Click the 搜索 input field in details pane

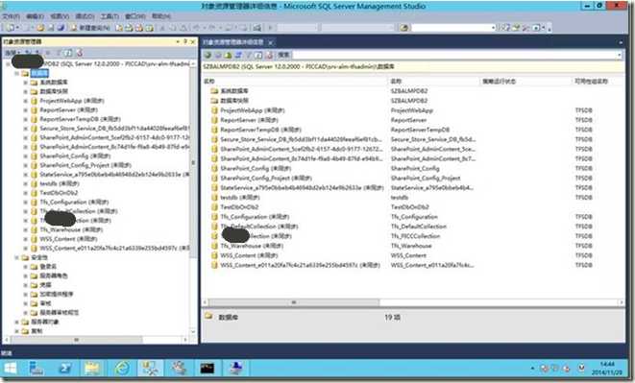click(x=453, y=55)
